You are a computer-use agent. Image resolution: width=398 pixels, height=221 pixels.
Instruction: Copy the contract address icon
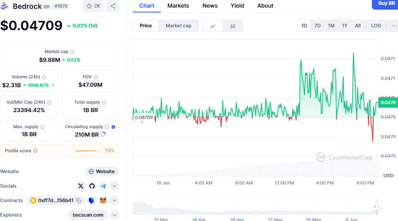click(x=79, y=201)
